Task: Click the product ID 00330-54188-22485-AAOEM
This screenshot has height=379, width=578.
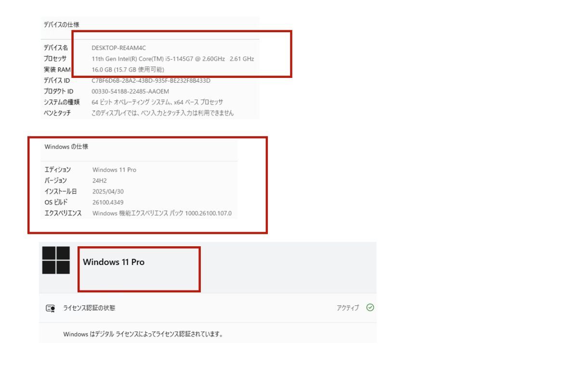Action: click(130, 91)
